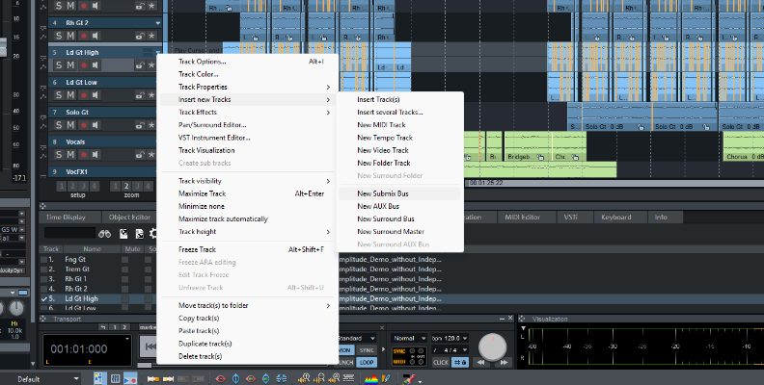Image resolution: width=764 pixels, height=385 pixels.
Task: Mute the Ld Gt Low track
Action: click(x=69, y=94)
